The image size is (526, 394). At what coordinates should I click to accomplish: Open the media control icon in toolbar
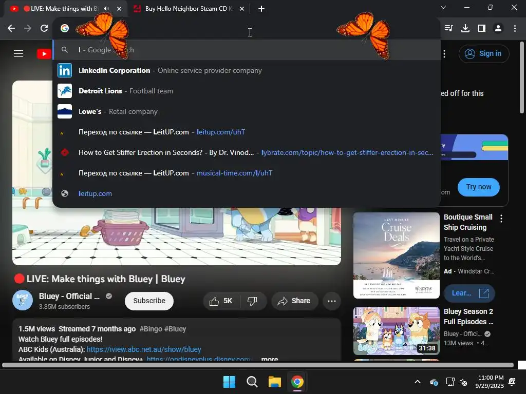(x=448, y=29)
